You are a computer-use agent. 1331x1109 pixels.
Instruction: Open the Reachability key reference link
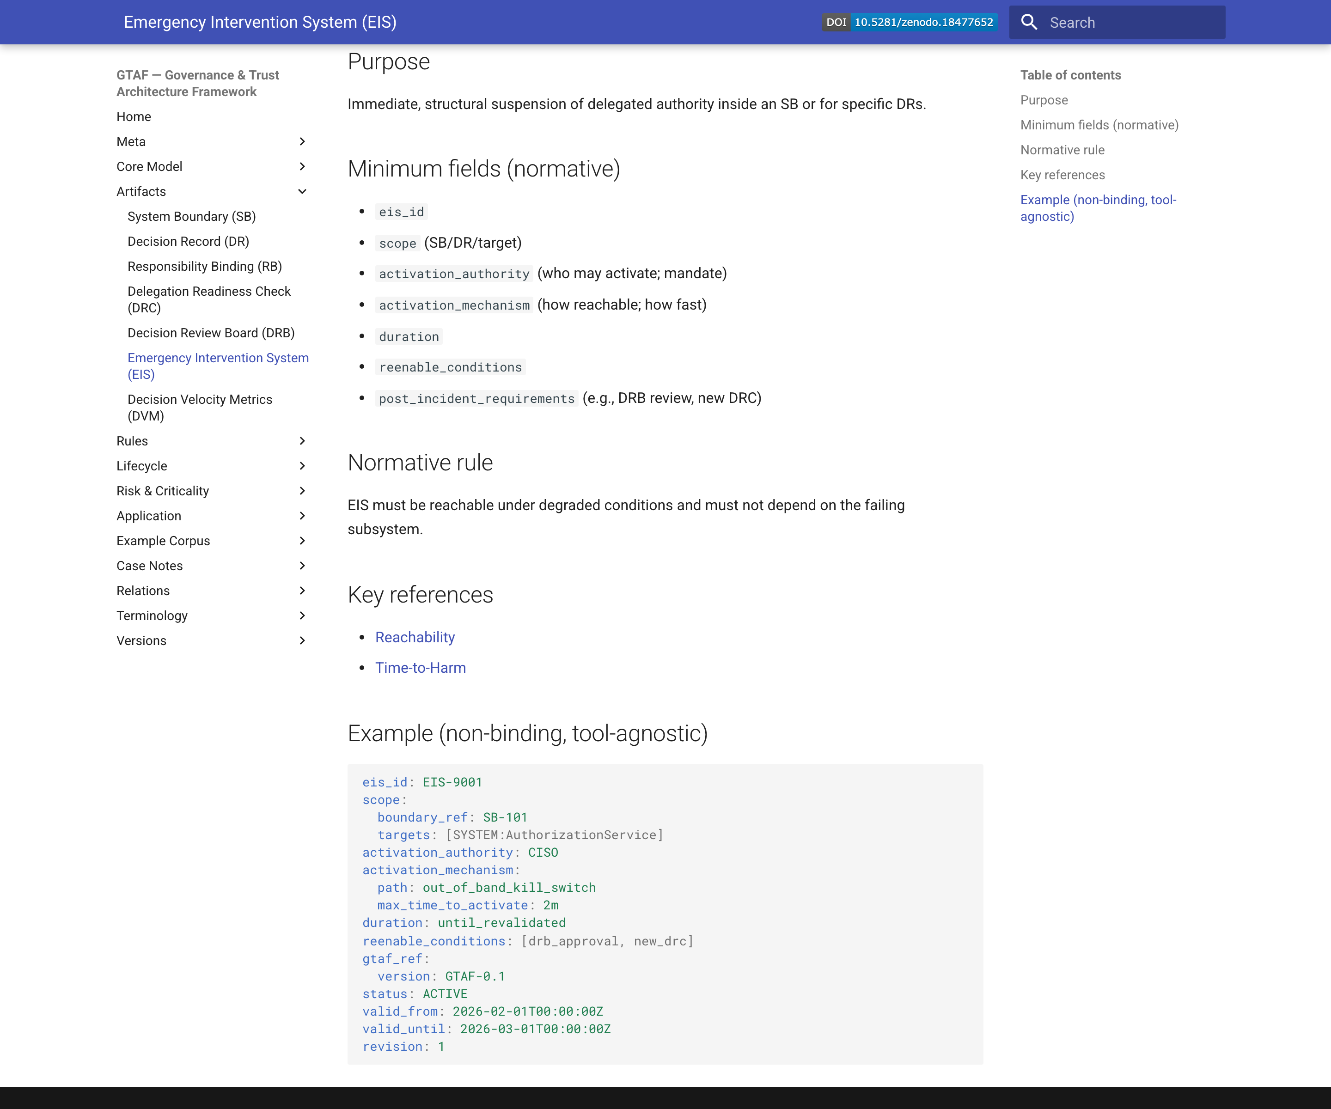coord(415,638)
